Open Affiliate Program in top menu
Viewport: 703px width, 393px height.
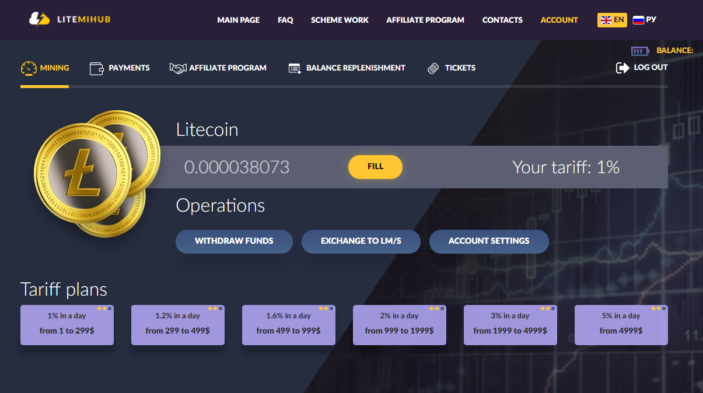click(x=425, y=20)
